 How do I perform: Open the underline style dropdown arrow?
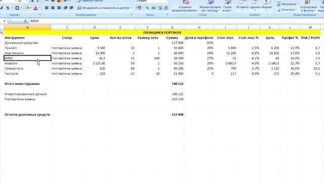(12, 8)
